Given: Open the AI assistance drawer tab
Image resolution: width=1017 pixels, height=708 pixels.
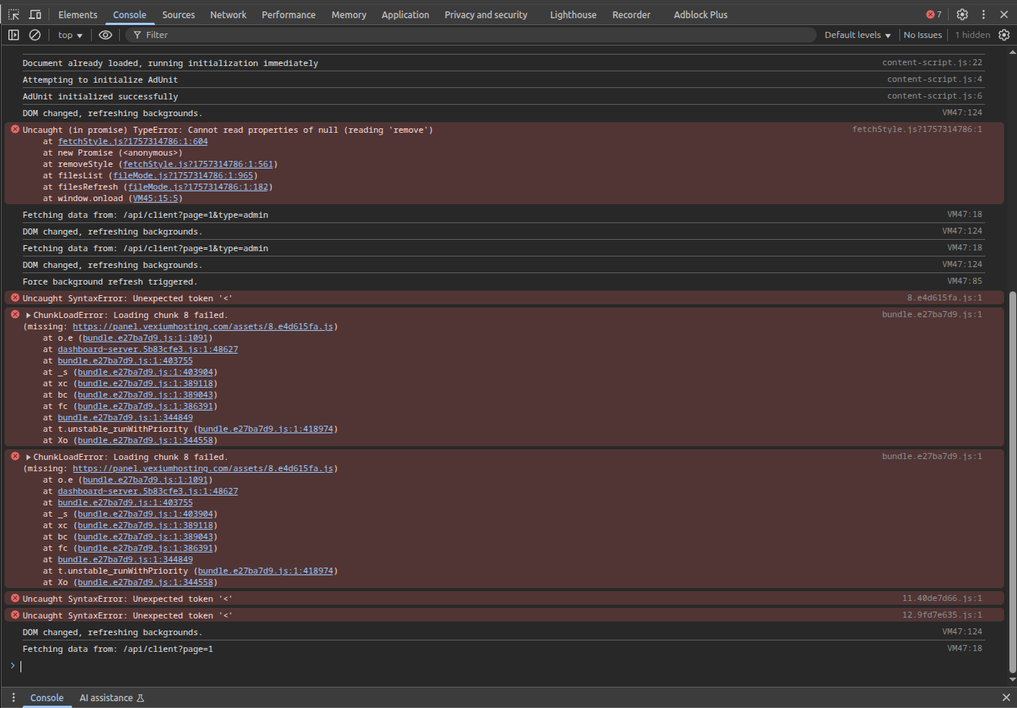Looking at the screenshot, I should coord(112,697).
